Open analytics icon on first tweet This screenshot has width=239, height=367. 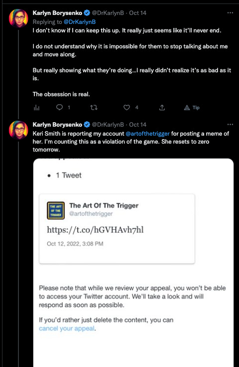37,108
